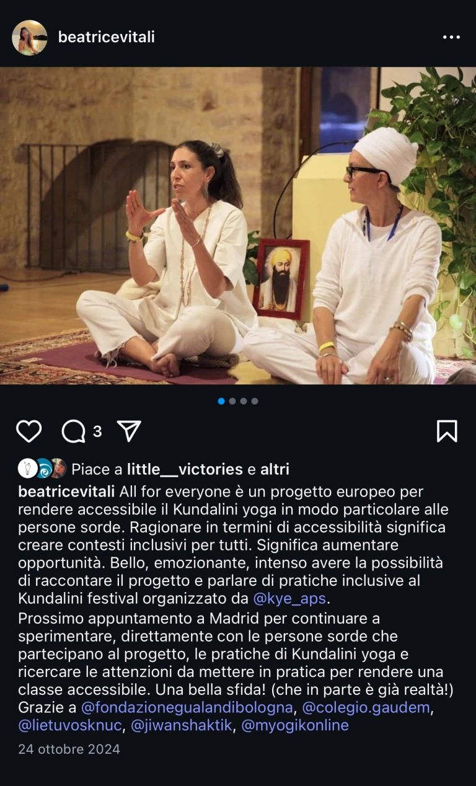Open the three-dot more options menu
Image resolution: width=476 pixels, height=786 pixels.
coord(451,37)
